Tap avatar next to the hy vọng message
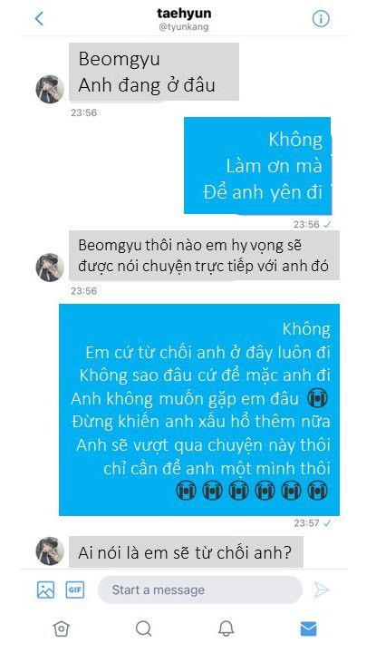This screenshot has height=653, width=376. click(x=50, y=268)
